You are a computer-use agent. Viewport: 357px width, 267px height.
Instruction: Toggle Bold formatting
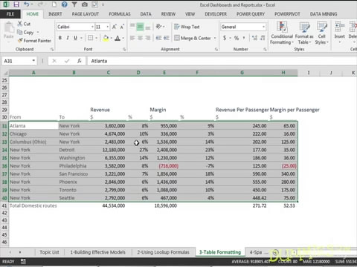[x=60, y=38]
